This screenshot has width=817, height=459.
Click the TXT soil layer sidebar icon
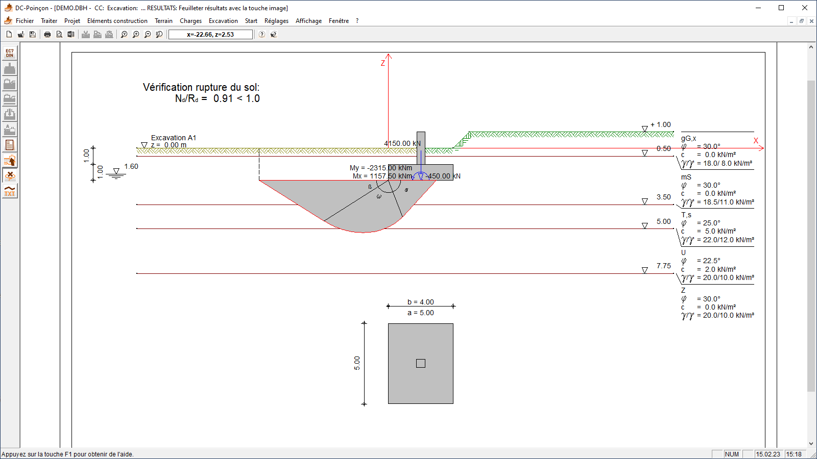click(x=10, y=191)
